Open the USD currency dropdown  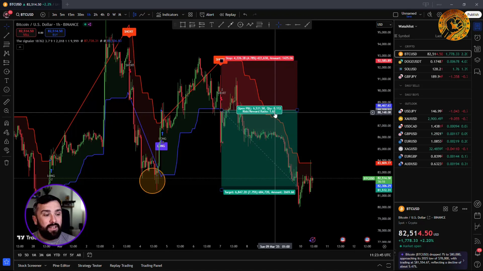(384, 25)
